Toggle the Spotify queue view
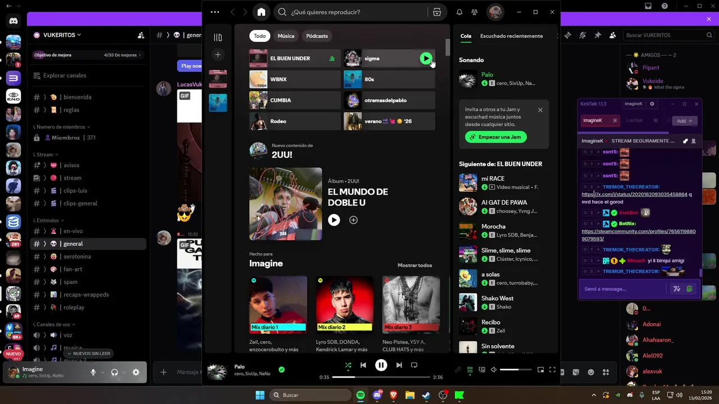This screenshot has width=719, height=404. pyautogui.click(x=470, y=370)
